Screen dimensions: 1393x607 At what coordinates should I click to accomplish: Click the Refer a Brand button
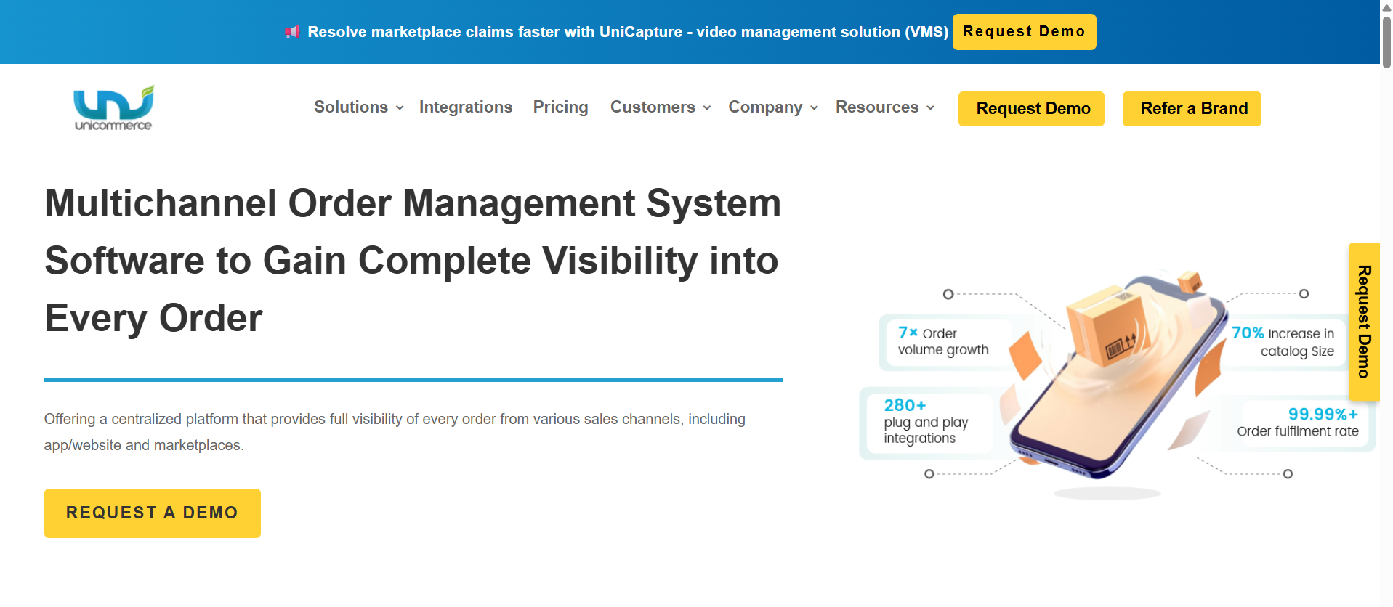1192,109
